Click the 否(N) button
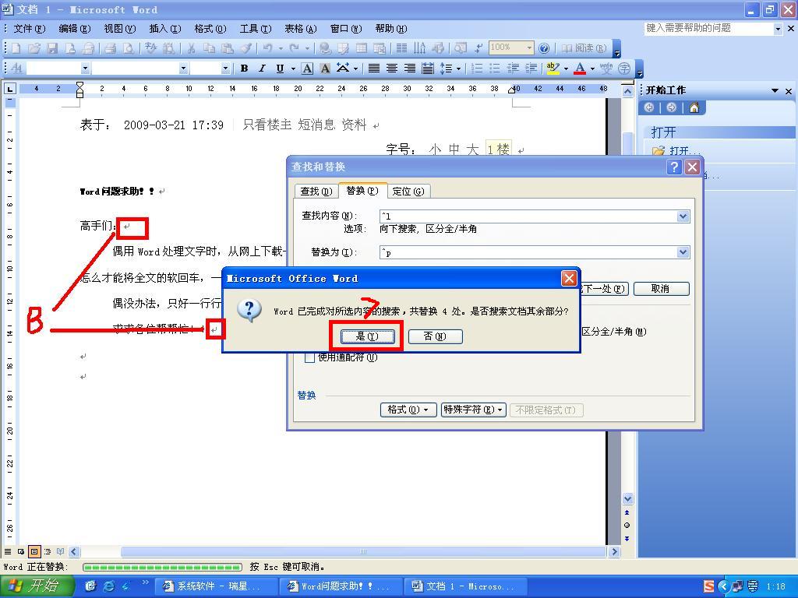Viewport: 798px width, 598px height. pos(435,336)
